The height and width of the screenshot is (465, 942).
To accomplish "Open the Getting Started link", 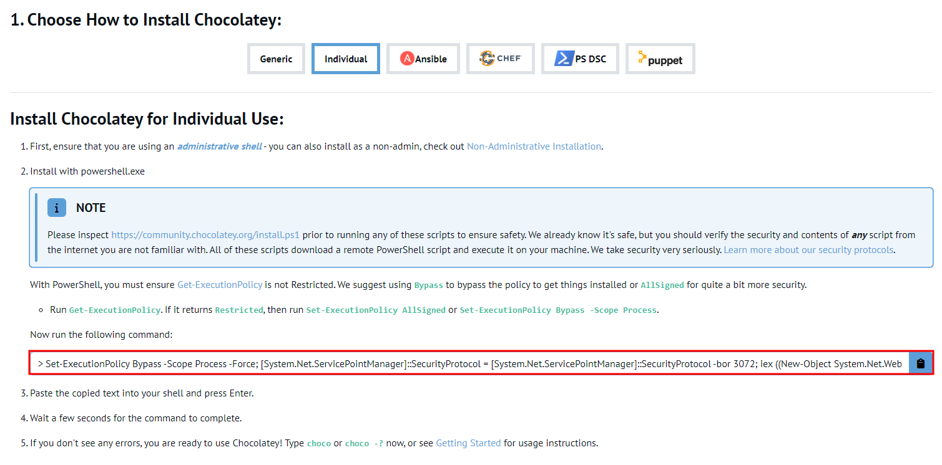I will (x=468, y=443).
